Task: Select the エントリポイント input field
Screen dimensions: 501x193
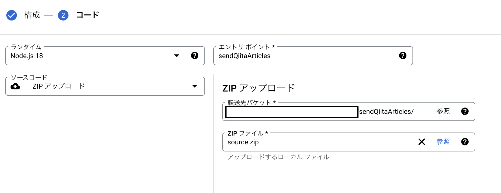Action: click(290, 56)
